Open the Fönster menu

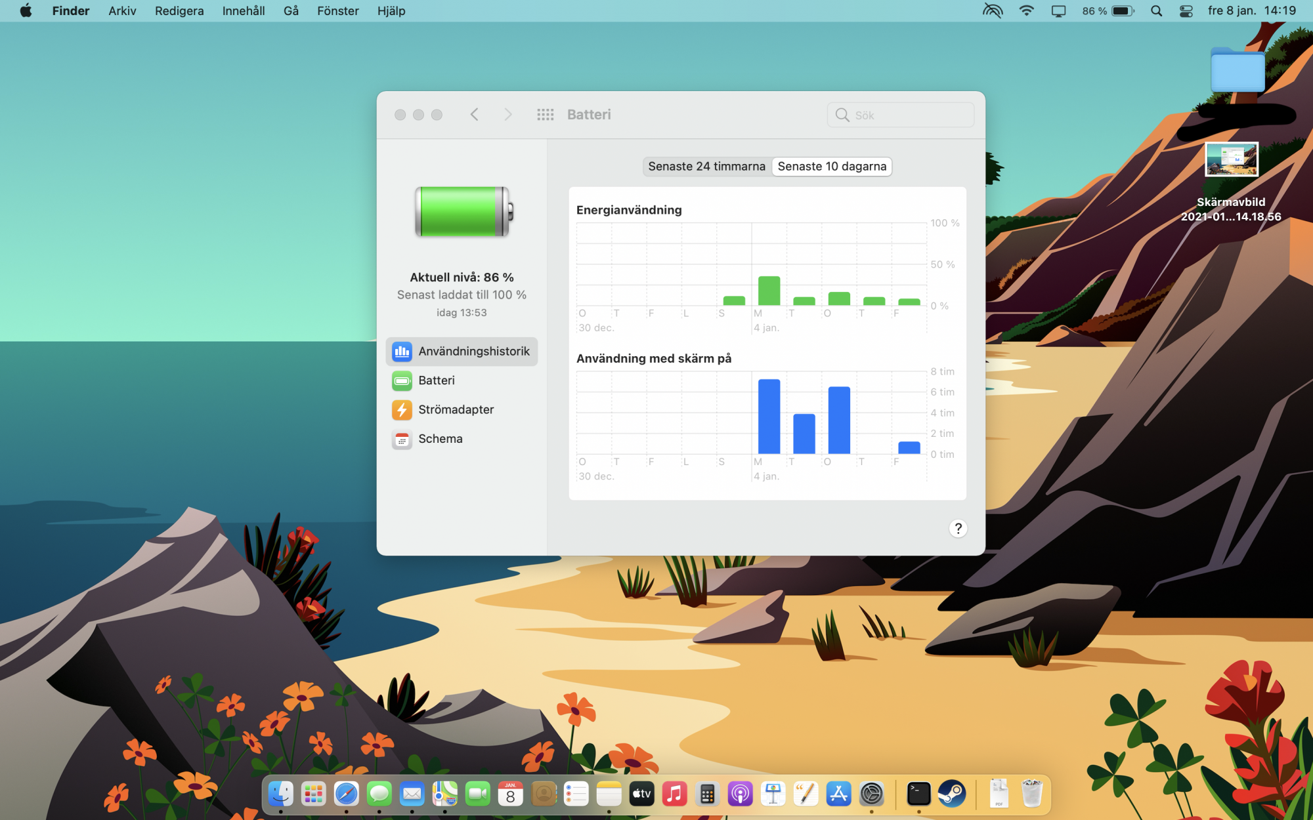pyautogui.click(x=337, y=11)
